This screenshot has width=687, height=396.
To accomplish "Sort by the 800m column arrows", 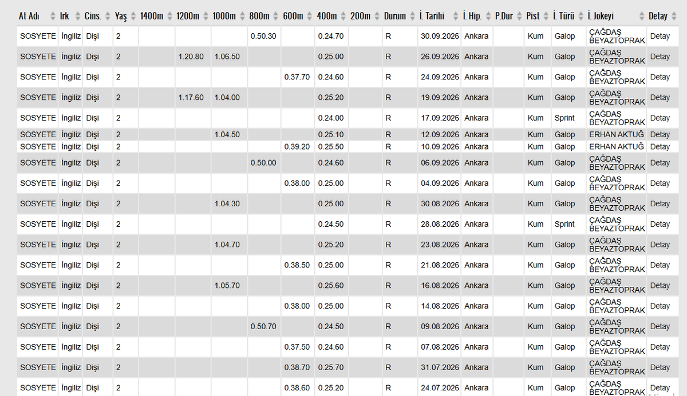I will pyautogui.click(x=276, y=16).
